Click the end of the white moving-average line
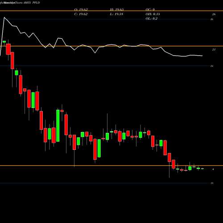Viewport: 223px width, 223px height. click(x=202, y=56)
